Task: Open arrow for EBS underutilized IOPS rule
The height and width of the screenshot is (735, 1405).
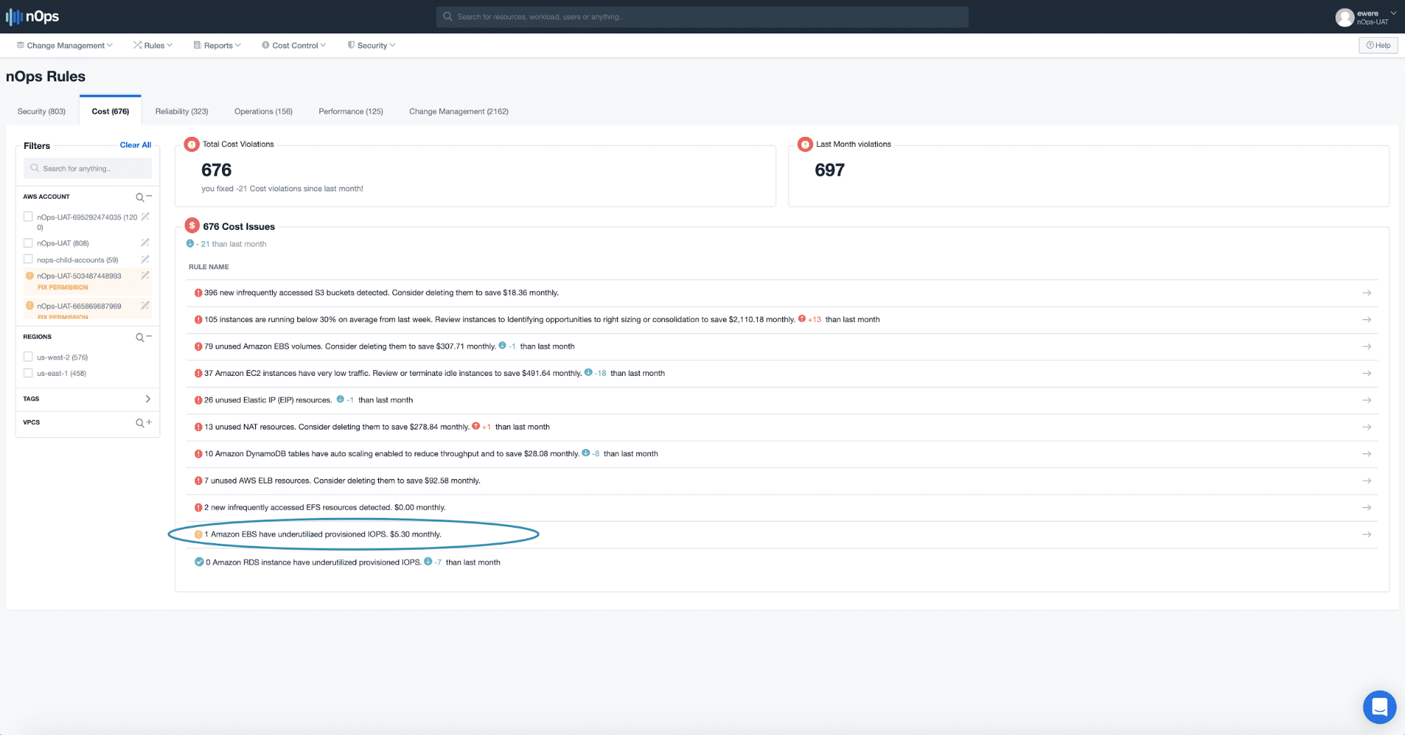Action: tap(1366, 535)
